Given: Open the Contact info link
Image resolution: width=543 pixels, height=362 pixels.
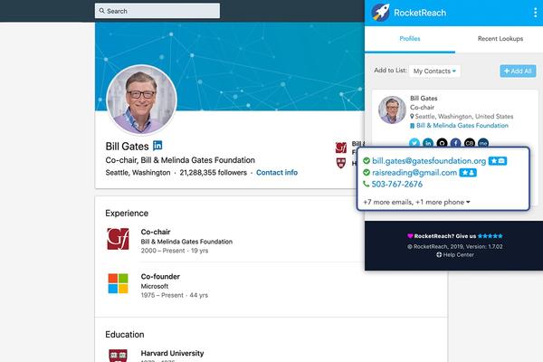Looking at the screenshot, I should pos(277,173).
